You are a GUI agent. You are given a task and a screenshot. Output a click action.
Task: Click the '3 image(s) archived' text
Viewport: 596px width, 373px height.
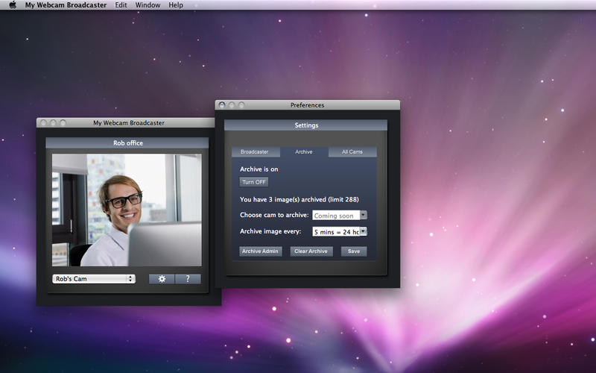299,199
